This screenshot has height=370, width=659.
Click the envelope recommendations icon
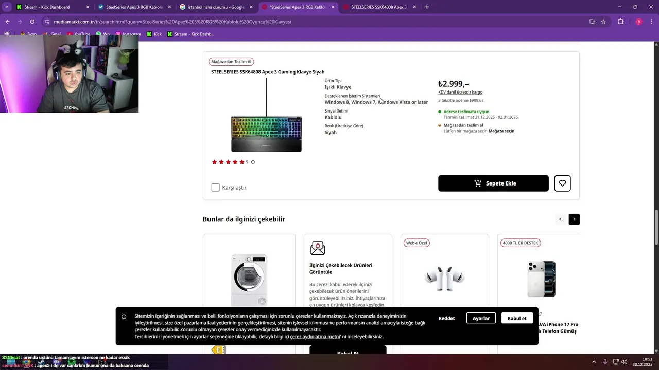[x=318, y=248]
